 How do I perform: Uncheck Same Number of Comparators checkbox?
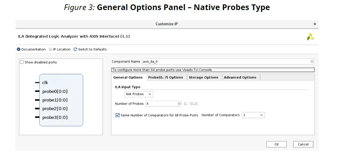coord(118,115)
